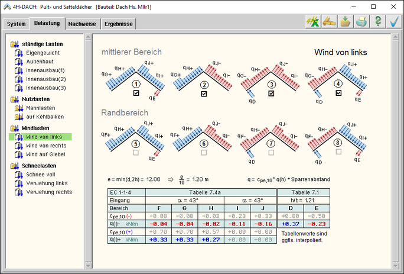The height and width of the screenshot is (274, 404).
Task: Click the left panel vertical scrollbar
Action: pos(88,148)
